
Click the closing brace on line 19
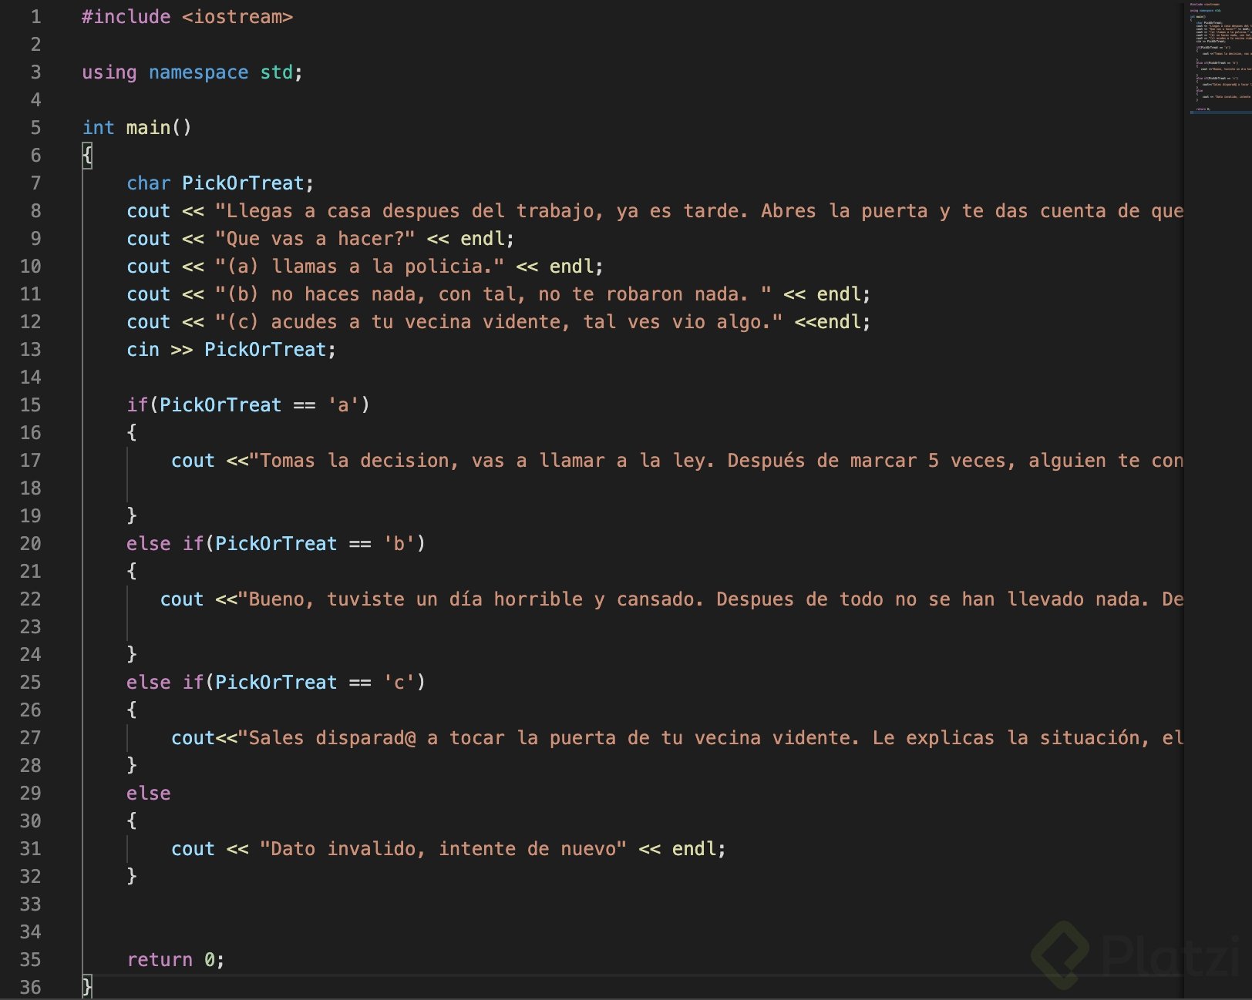point(132,516)
